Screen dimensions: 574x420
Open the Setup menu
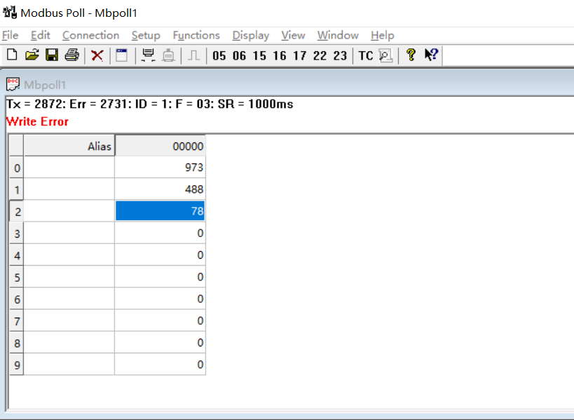(x=146, y=35)
